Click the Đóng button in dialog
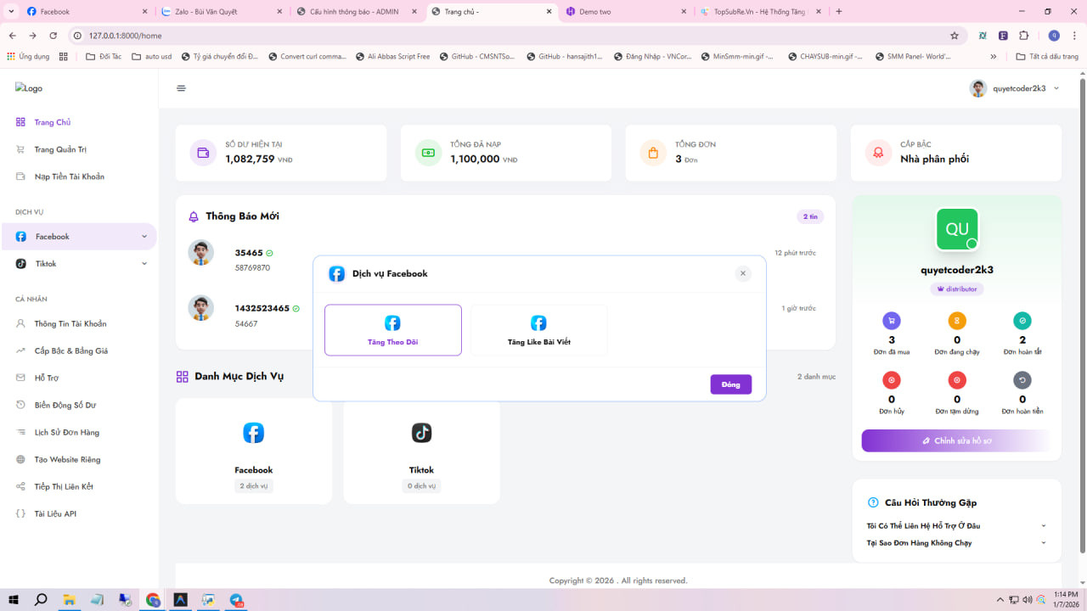This screenshot has height=611, width=1087. pyautogui.click(x=730, y=384)
